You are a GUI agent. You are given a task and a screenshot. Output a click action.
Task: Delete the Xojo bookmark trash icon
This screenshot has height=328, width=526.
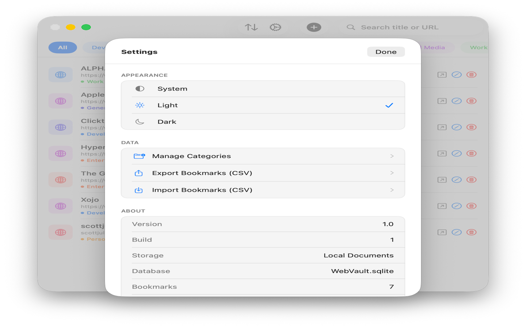point(472,206)
